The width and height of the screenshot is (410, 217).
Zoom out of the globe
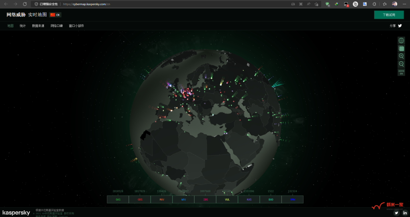401,64
